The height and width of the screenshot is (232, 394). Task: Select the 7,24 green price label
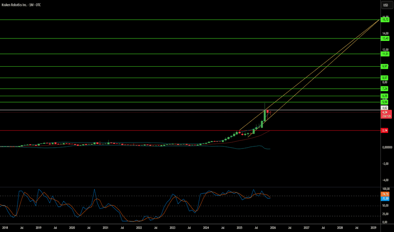384,89
